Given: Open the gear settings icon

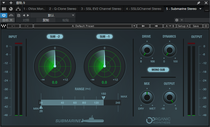Looking at the screenshot, I should point(177,20).
